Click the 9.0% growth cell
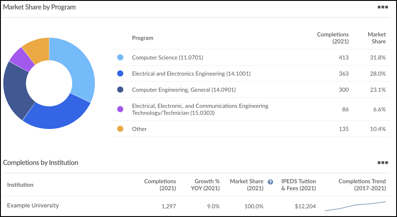The image size is (397, 217). point(213,206)
